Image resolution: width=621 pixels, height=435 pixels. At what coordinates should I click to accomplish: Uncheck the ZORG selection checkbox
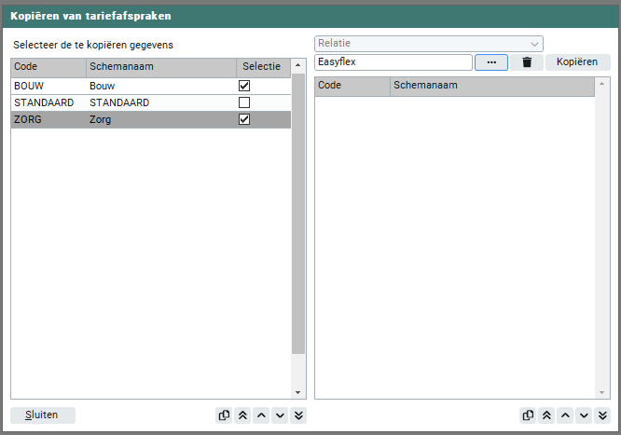pyautogui.click(x=244, y=119)
